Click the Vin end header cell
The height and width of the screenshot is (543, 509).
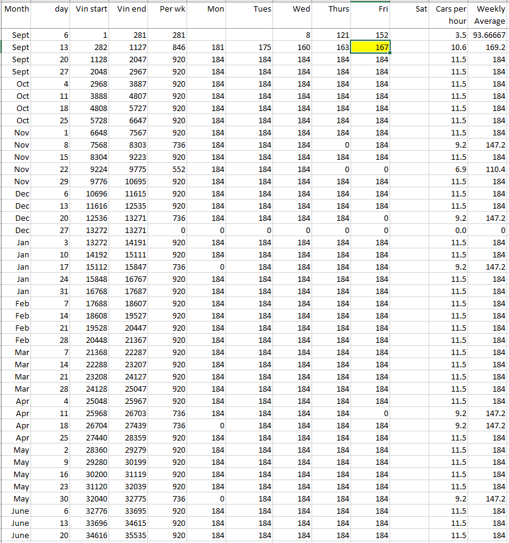pyautogui.click(x=130, y=10)
